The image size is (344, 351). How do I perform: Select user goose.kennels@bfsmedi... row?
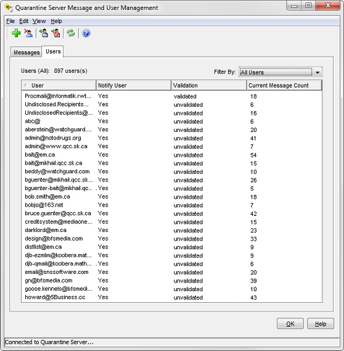[172, 289]
